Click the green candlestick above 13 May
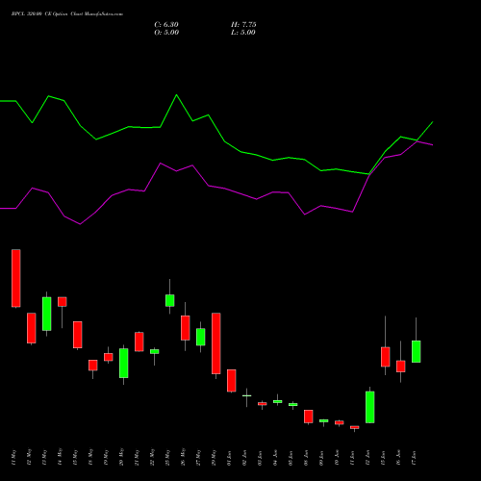 pos(47,314)
